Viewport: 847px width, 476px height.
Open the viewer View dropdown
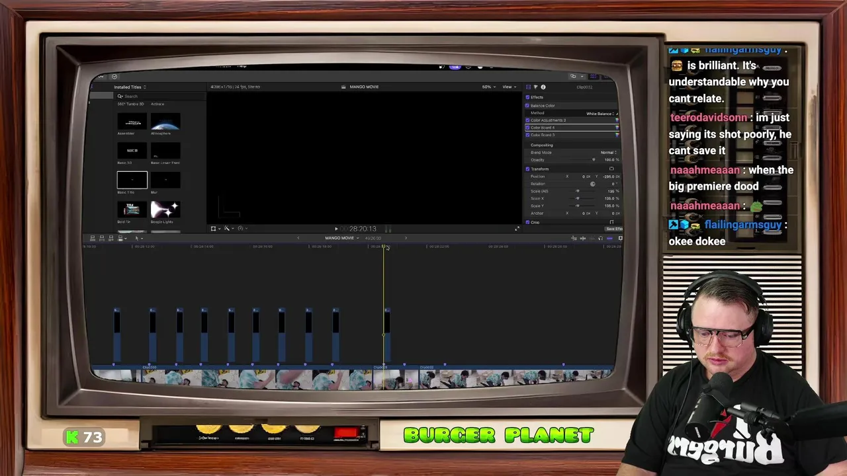point(509,87)
